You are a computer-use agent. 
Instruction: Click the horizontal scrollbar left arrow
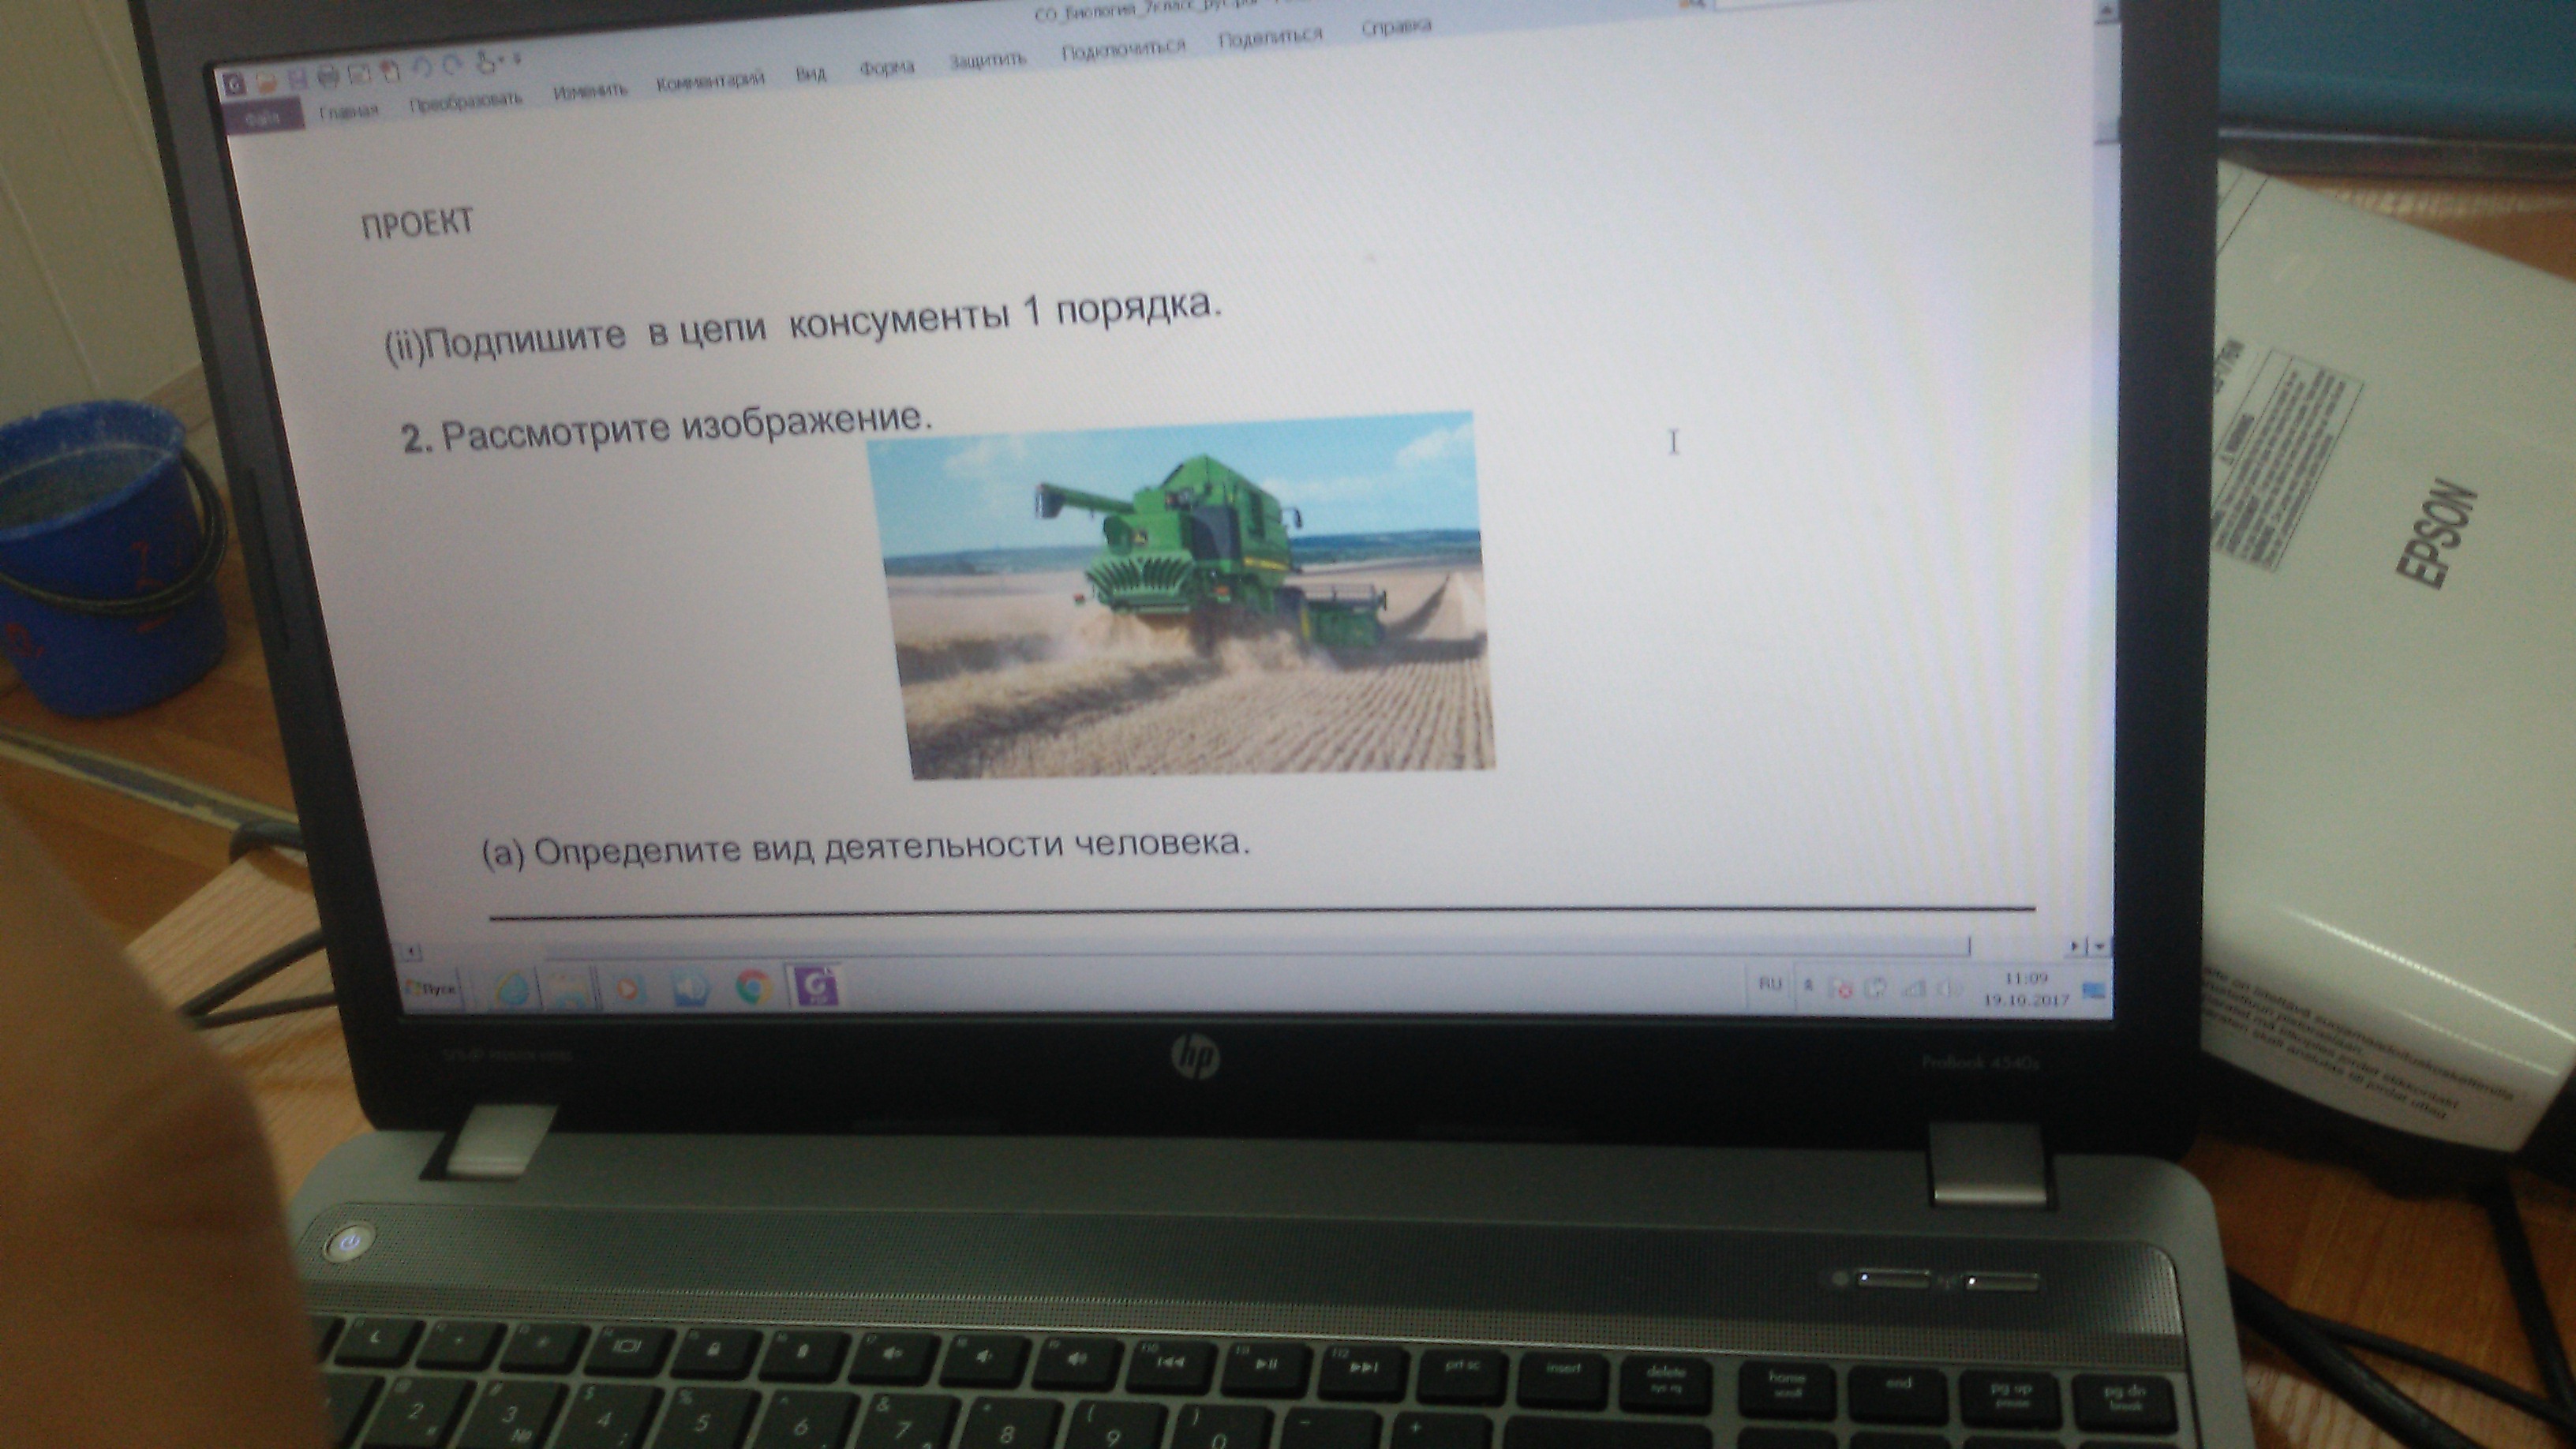[x=411, y=952]
